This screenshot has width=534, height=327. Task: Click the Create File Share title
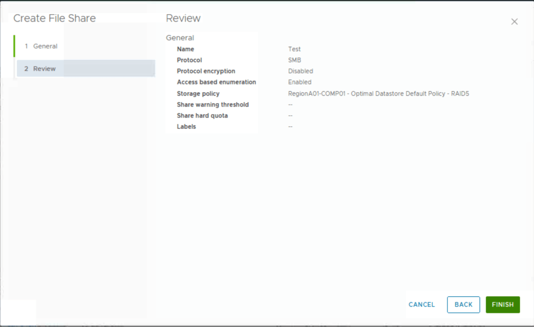54,18
